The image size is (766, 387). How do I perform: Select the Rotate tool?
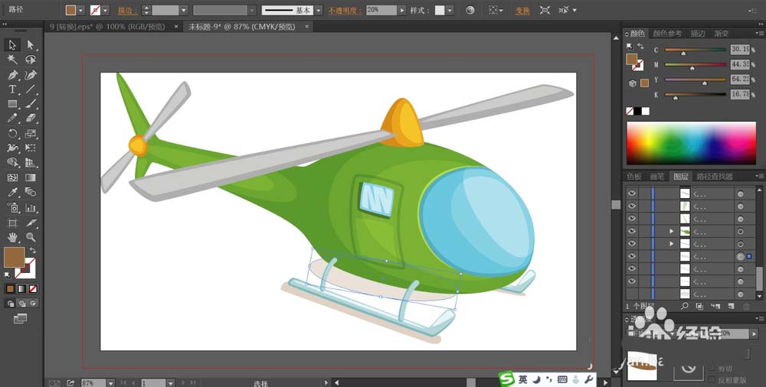click(x=12, y=134)
